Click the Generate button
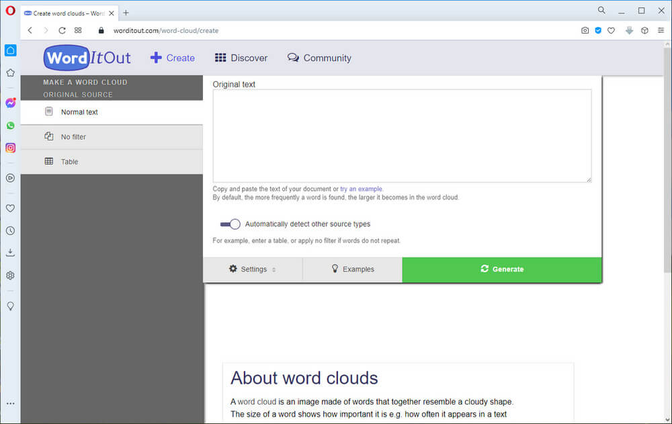Screen dimensions: 672x424 point(502,269)
